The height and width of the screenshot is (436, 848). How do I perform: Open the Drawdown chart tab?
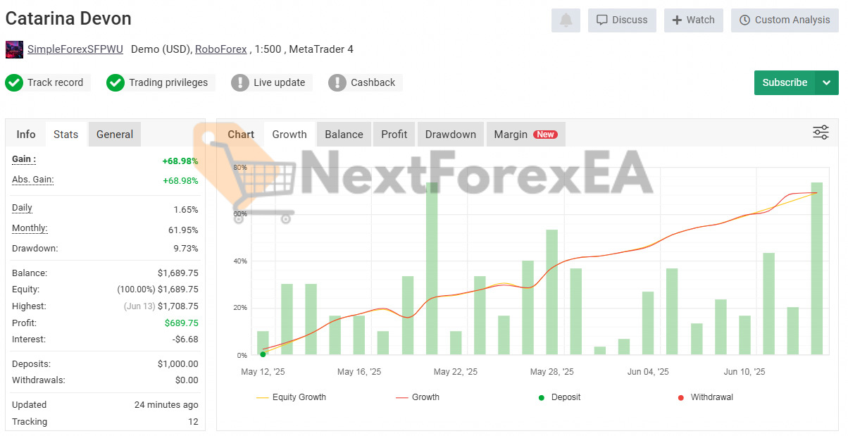(450, 134)
